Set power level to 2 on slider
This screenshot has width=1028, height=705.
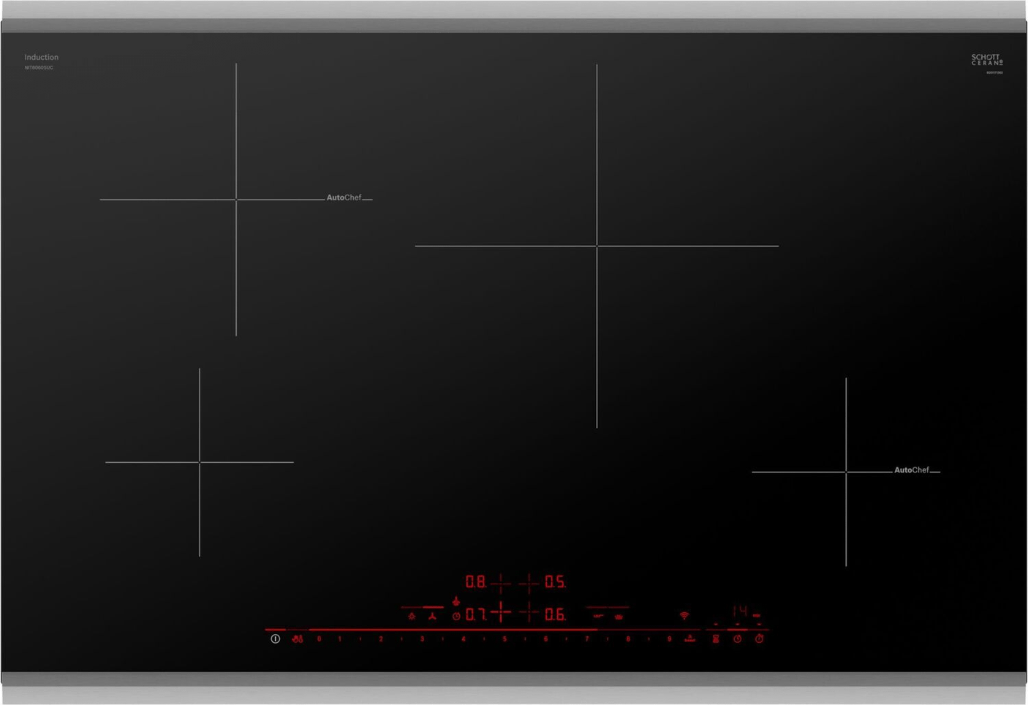click(x=381, y=638)
